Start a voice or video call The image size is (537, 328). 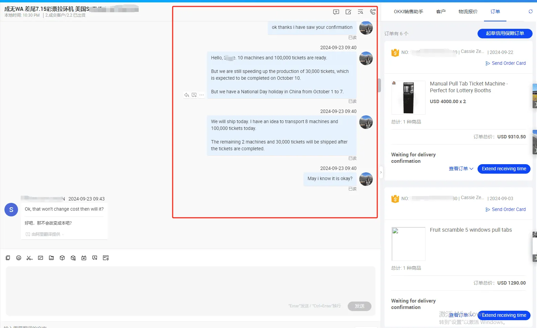(x=373, y=12)
